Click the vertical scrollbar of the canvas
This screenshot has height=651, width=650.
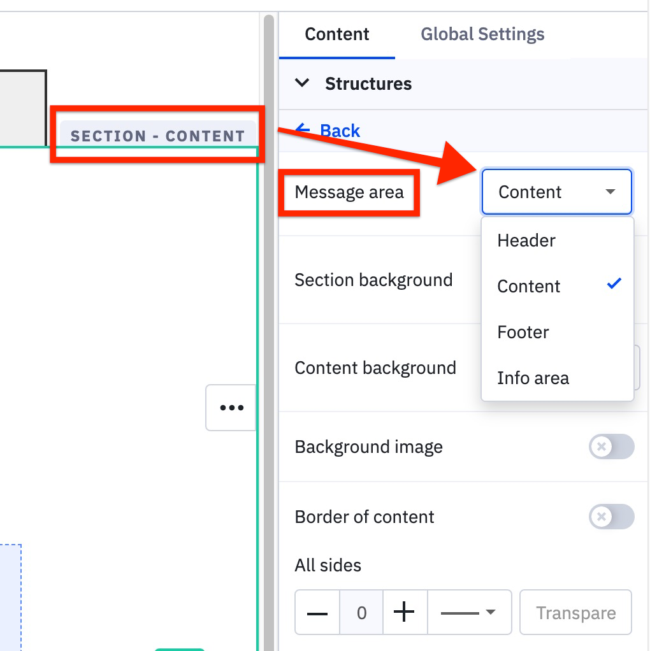[269, 318]
